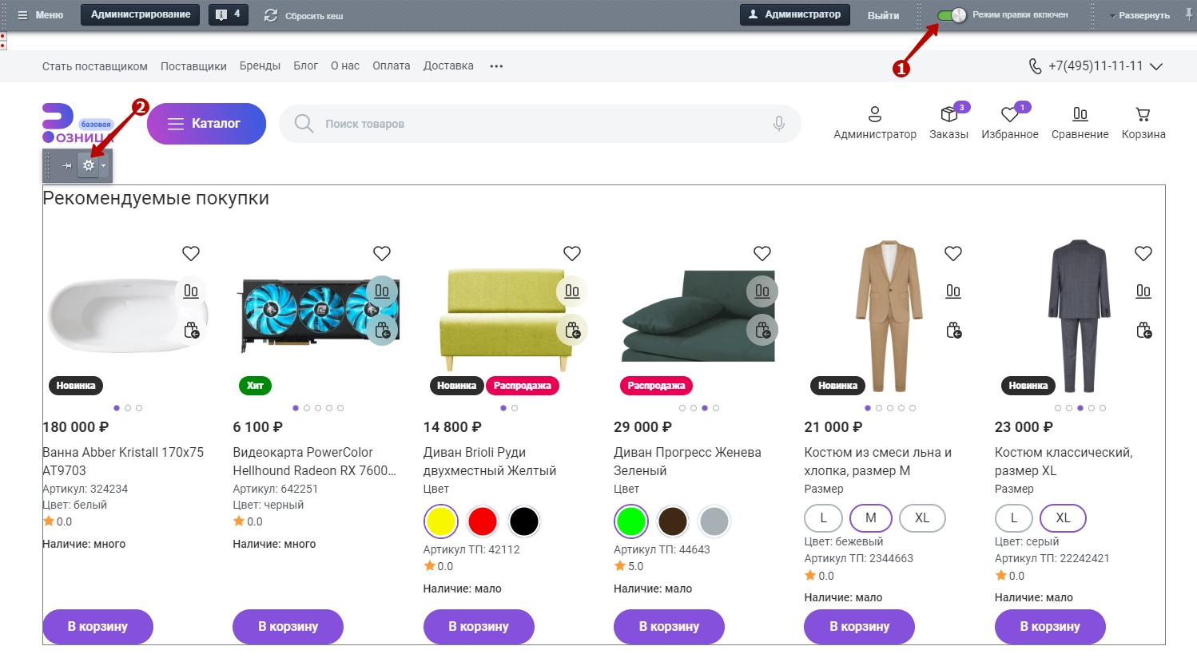Switch to Администрирование tab
This screenshot has height=658, width=1197.
tap(141, 14)
